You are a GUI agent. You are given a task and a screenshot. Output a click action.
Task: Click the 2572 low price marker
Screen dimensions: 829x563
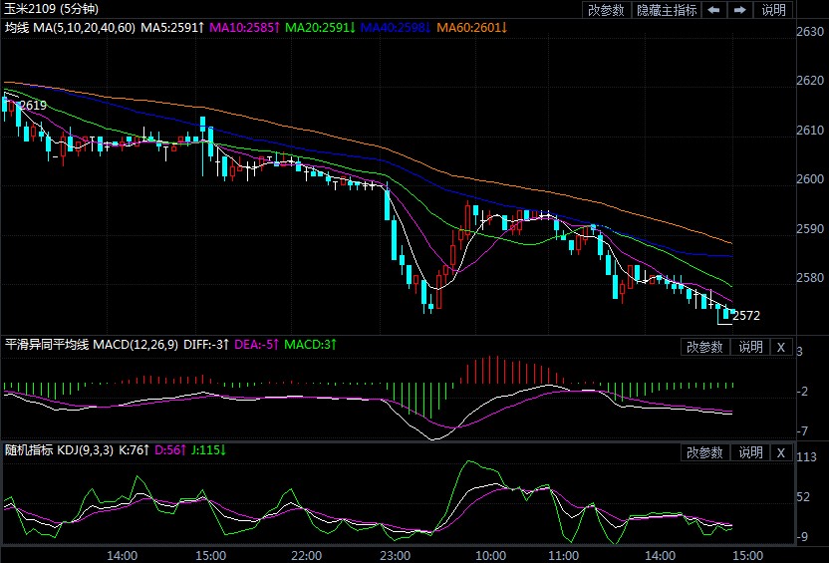[x=746, y=316]
